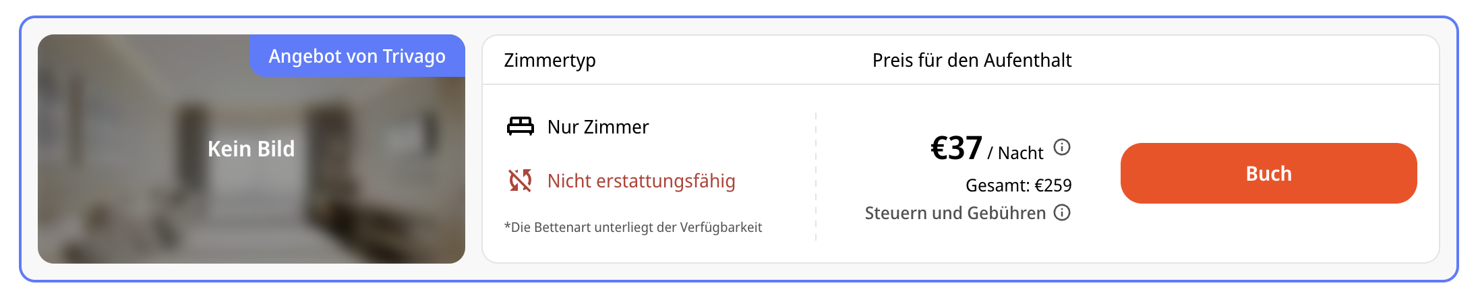The width and height of the screenshot is (1478, 298).
Task: Click the Preis für den Aufenthalt header
Action: [972, 60]
